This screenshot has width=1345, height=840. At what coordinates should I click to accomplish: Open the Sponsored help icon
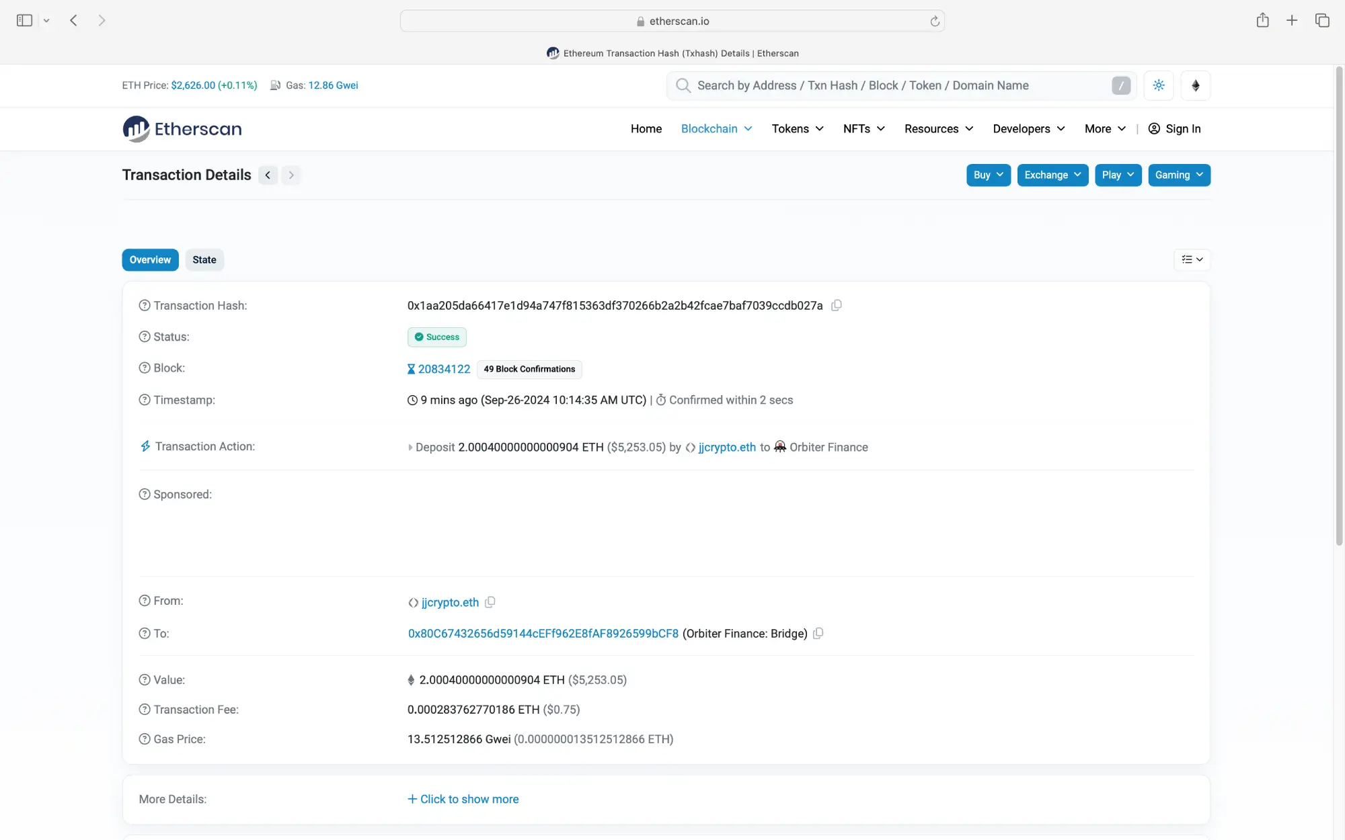[145, 494]
